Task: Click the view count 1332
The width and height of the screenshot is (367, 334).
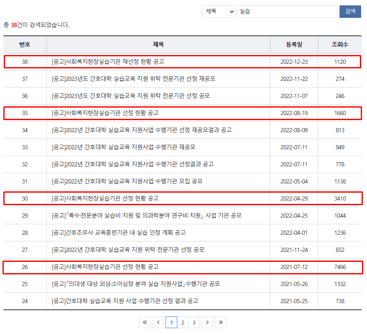Action: point(340,284)
